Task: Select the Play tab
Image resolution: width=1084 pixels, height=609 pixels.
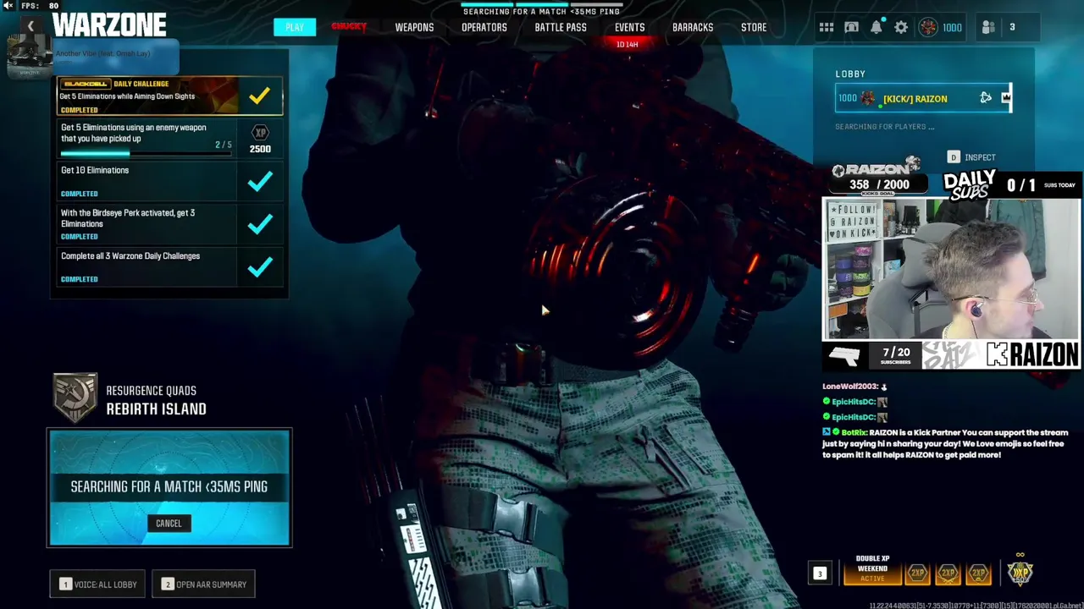Action: click(294, 27)
